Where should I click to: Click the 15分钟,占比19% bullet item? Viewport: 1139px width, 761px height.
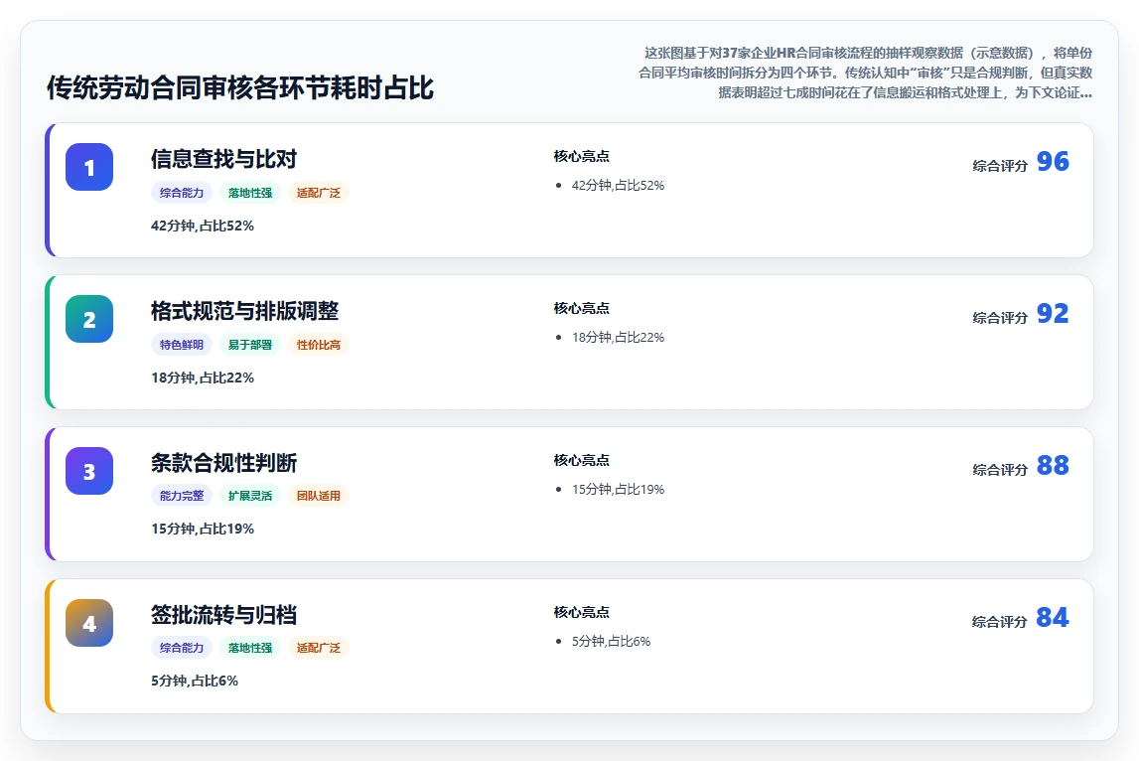tap(619, 489)
